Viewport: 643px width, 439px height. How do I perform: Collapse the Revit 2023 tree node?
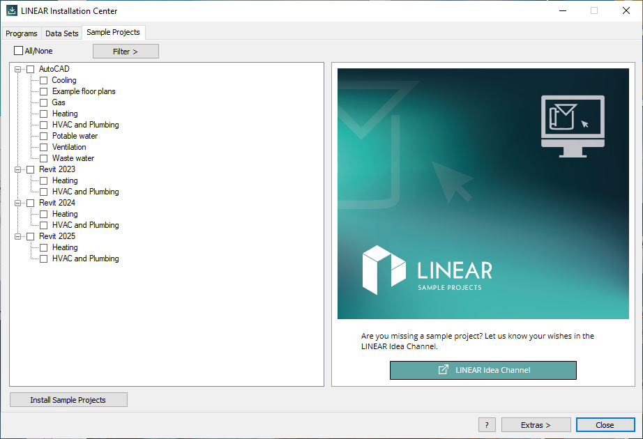[17, 170]
